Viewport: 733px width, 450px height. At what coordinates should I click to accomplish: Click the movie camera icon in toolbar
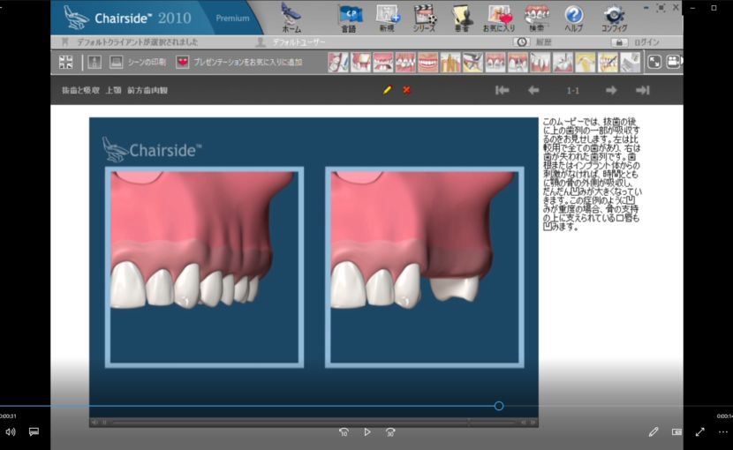pyautogui.click(x=674, y=62)
